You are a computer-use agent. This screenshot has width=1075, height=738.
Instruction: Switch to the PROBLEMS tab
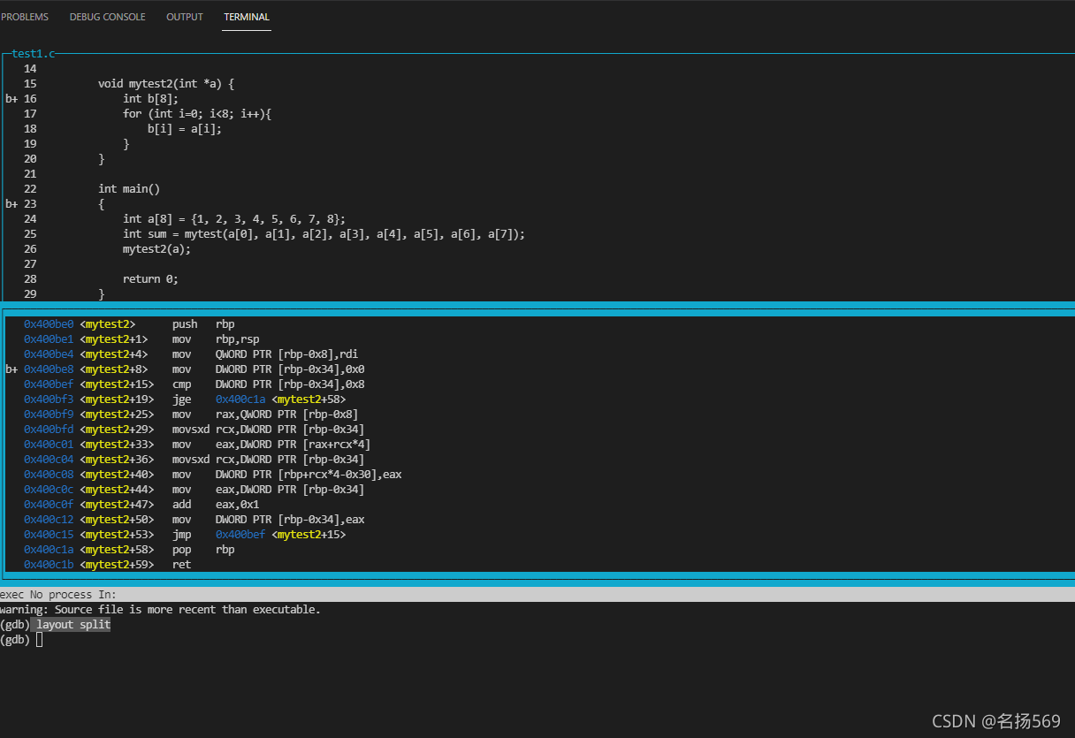click(x=25, y=17)
